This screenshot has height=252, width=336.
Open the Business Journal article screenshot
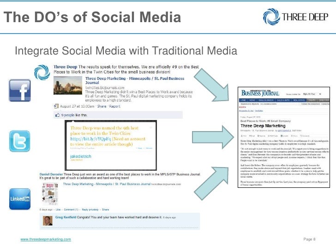284,138
